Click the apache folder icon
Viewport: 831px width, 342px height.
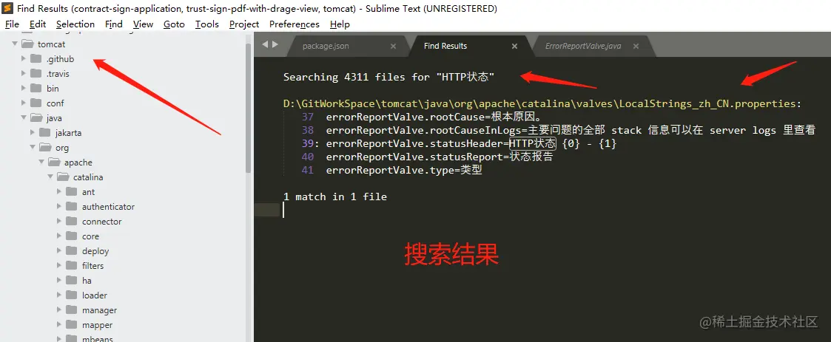[x=54, y=162]
